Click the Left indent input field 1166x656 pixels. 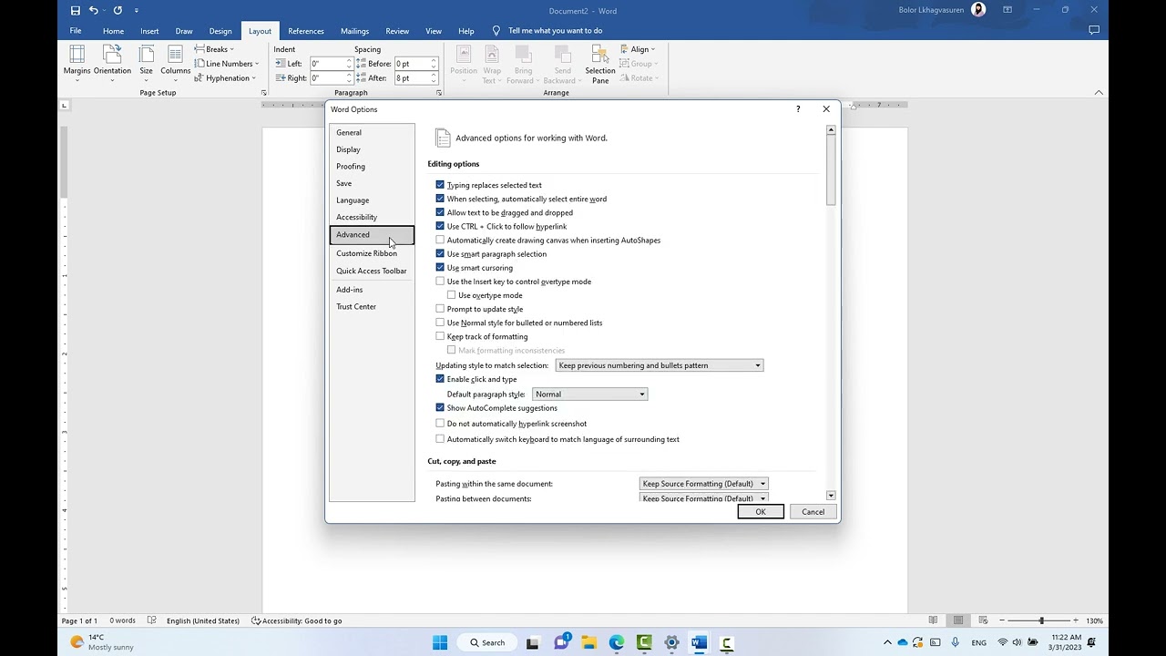click(326, 64)
